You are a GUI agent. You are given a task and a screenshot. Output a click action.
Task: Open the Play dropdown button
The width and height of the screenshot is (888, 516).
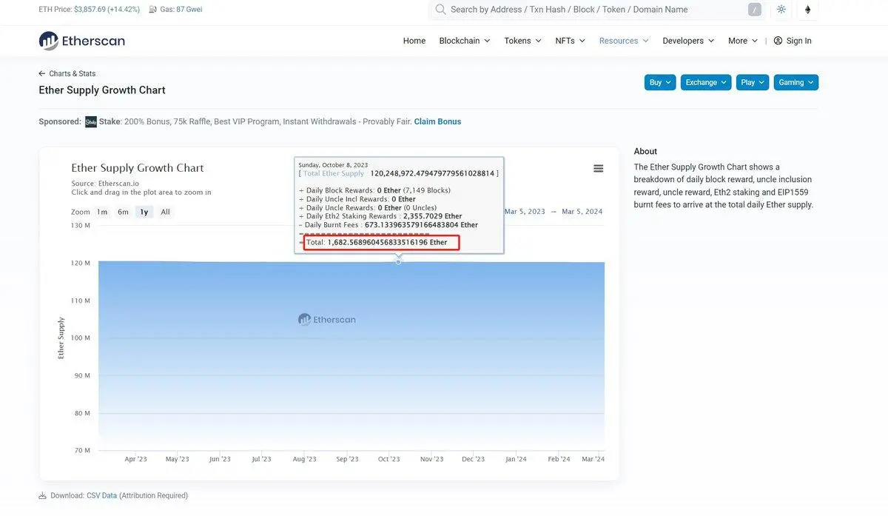pyautogui.click(x=753, y=82)
